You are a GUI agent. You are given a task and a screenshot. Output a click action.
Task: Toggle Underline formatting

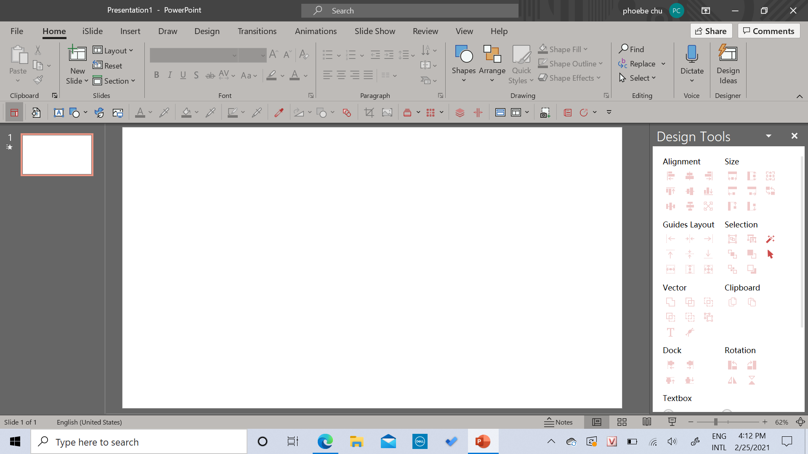(x=183, y=75)
